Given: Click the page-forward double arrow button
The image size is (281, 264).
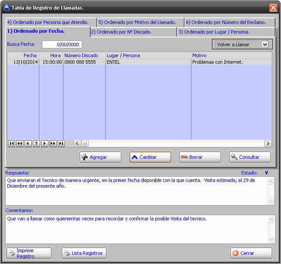Looking at the screenshot, I should coord(53,144).
